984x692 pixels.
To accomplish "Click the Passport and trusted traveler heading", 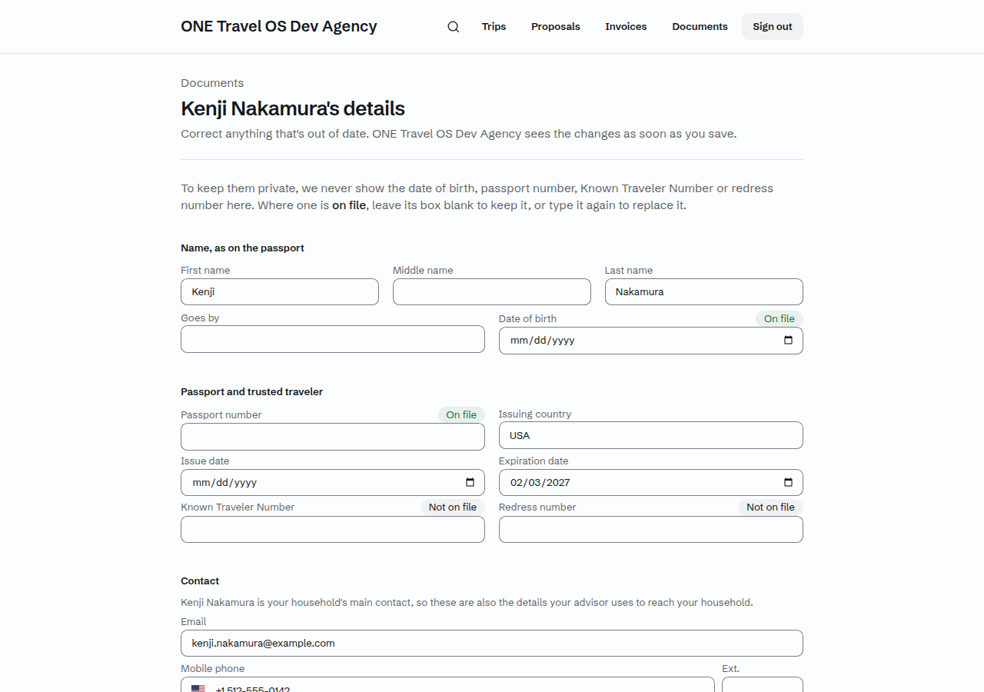I will pos(252,391).
